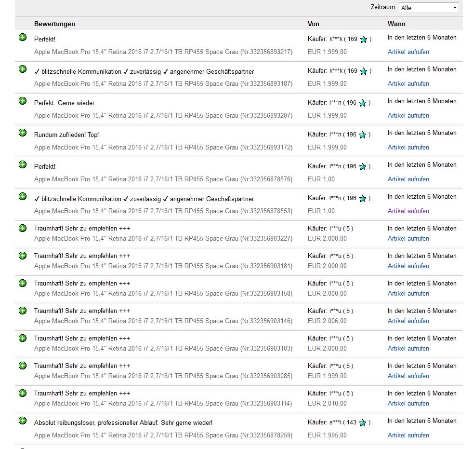Click buyer 'i***u ( 5 )' for Nr.332356903114

pos(341,394)
